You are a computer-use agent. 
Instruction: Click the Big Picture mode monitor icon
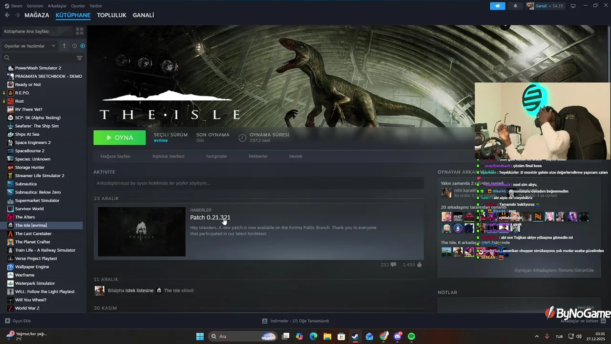573,6
